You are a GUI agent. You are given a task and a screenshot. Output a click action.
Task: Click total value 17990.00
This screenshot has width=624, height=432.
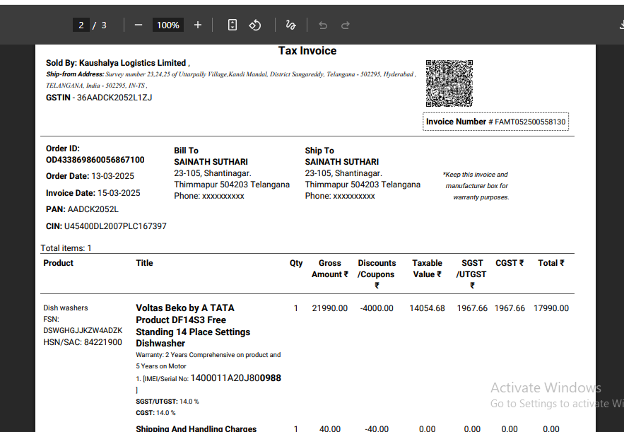pos(551,308)
